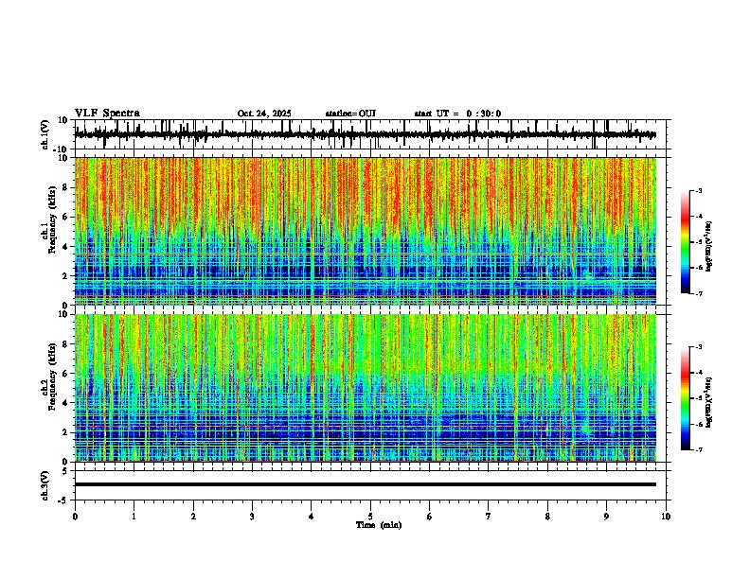Click inside the ch.2 spectrogram panel
This screenshot has width=750, height=579.
pyautogui.click(x=366, y=388)
